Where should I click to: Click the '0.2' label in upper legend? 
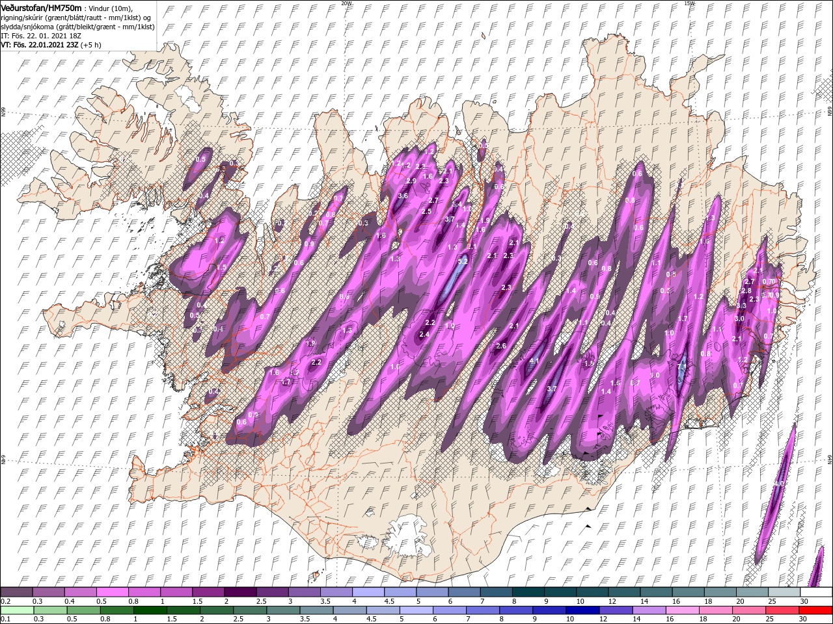pos(5,601)
